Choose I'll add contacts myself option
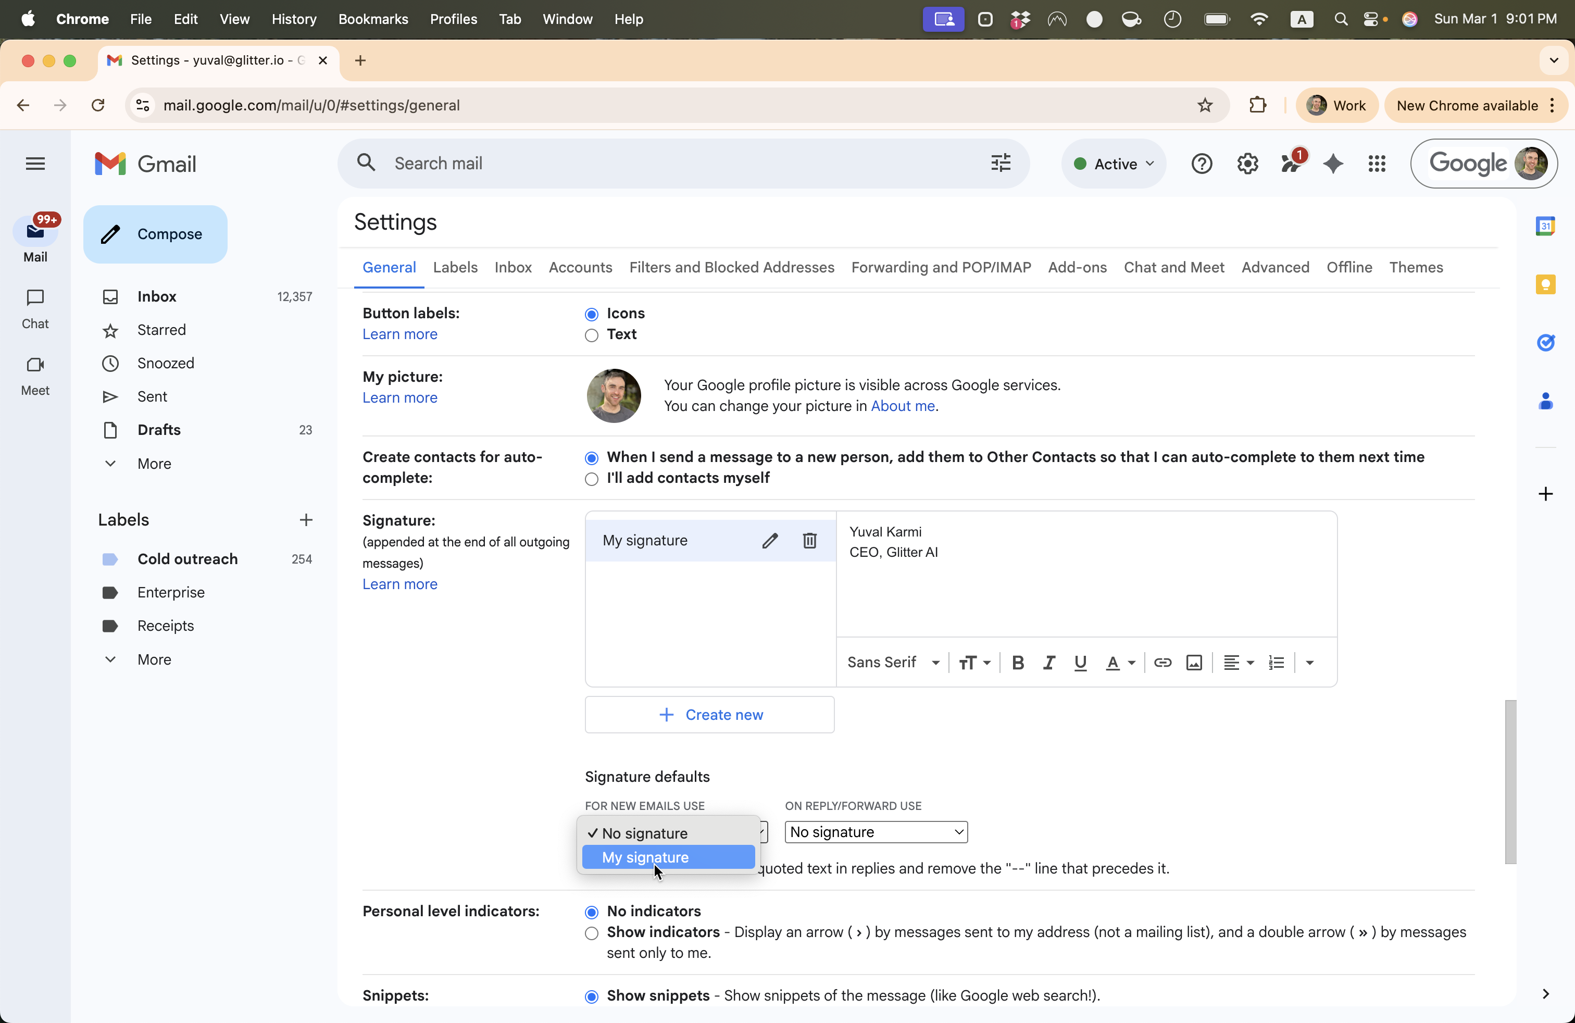1575x1023 pixels. (592, 479)
